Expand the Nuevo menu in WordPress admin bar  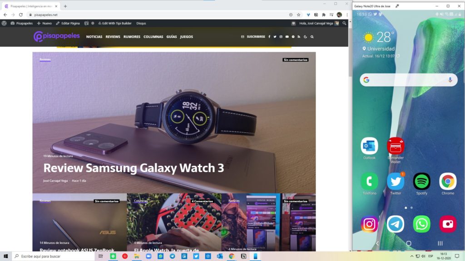pos(45,23)
